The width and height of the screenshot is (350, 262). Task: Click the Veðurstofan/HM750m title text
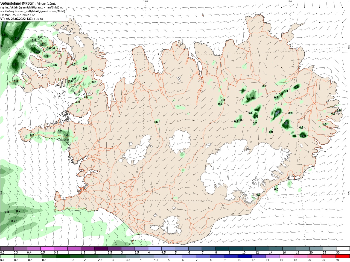[17, 3]
